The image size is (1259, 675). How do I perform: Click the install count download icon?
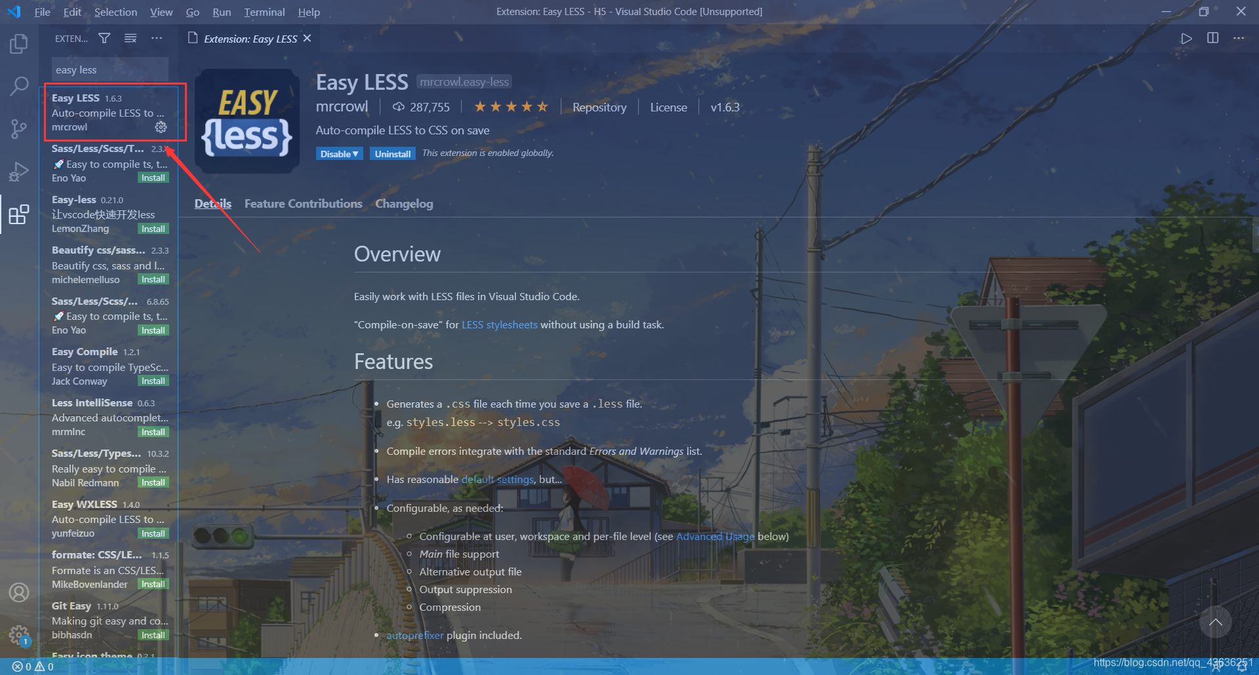point(398,107)
